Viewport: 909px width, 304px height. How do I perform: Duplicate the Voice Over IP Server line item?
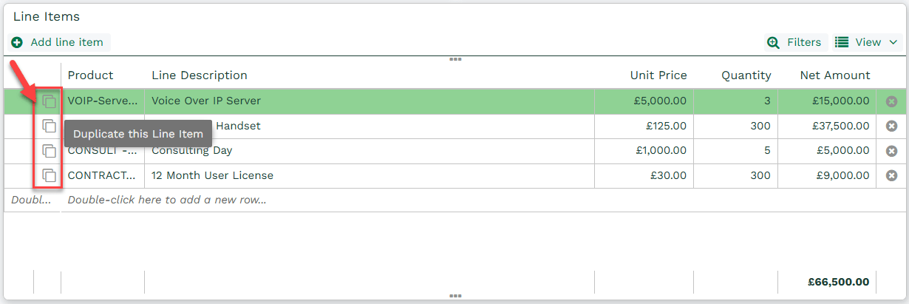pos(49,101)
